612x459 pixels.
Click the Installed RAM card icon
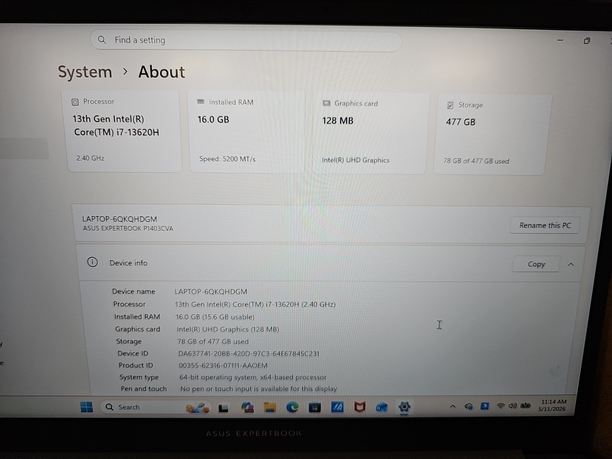tap(201, 102)
